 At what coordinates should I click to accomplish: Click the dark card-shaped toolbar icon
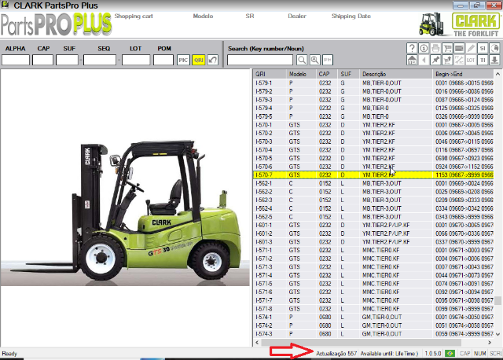coord(459,48)
